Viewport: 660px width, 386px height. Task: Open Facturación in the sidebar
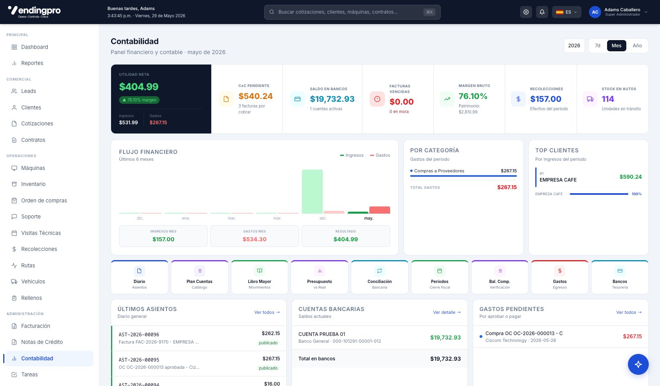pyautogui.click(x=49, y=326)
